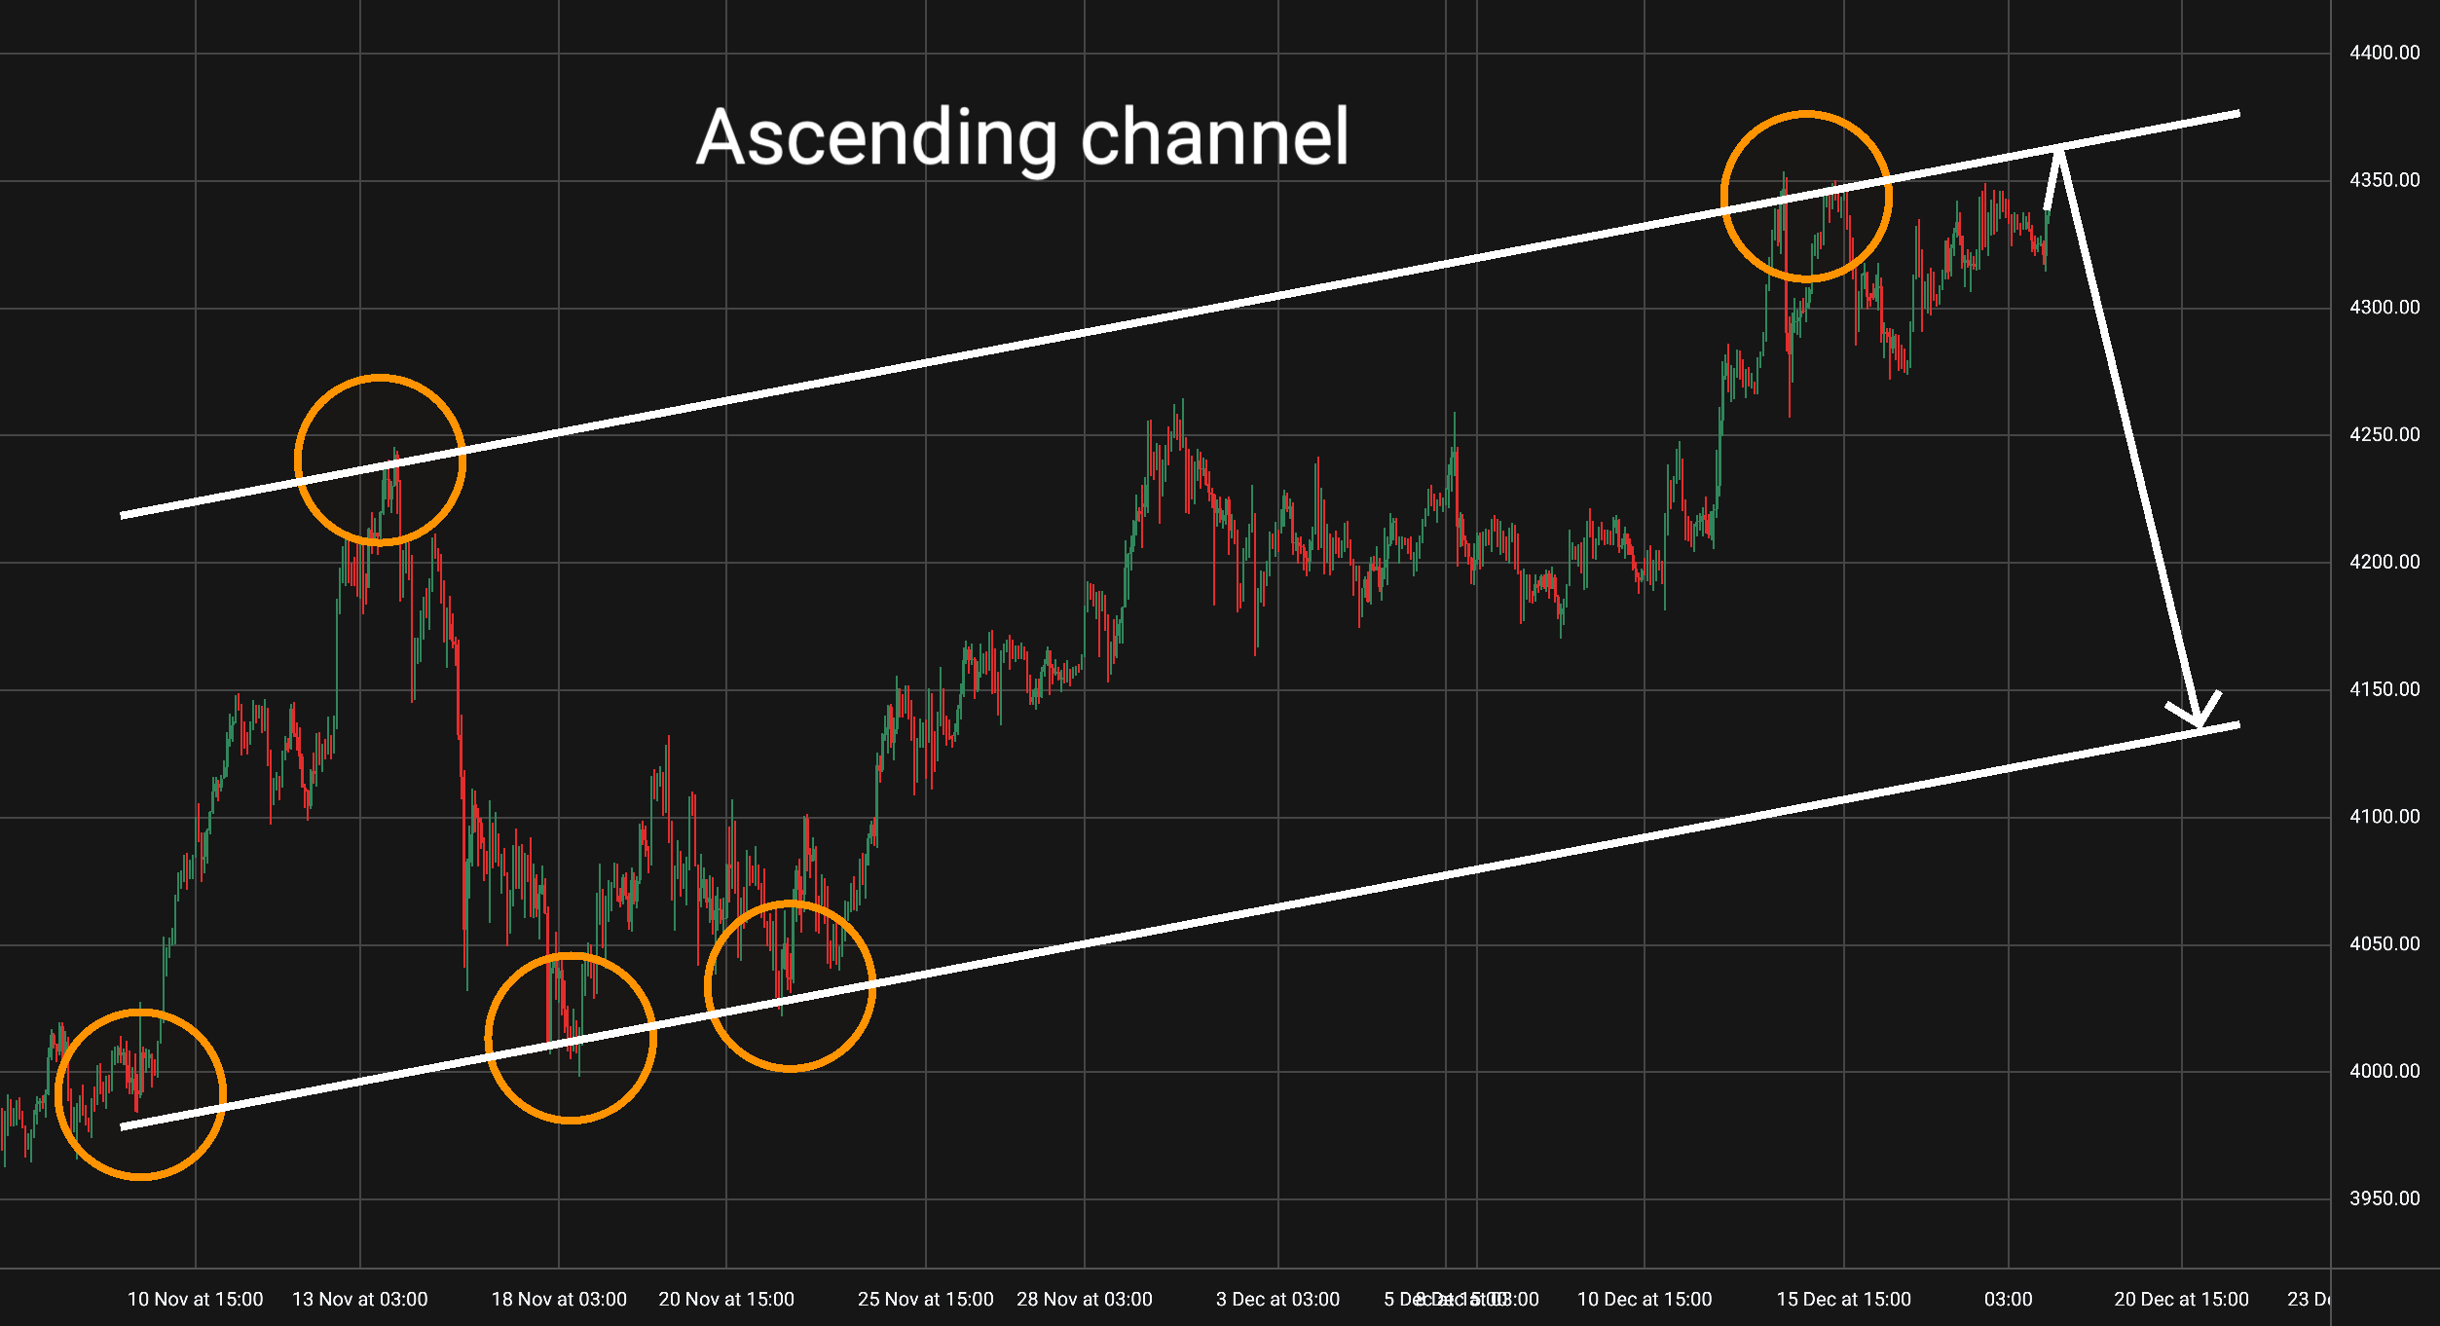Select the '18 Nov at 03:00' time label
The image size is (2440, 1326).
(559, 1299)
